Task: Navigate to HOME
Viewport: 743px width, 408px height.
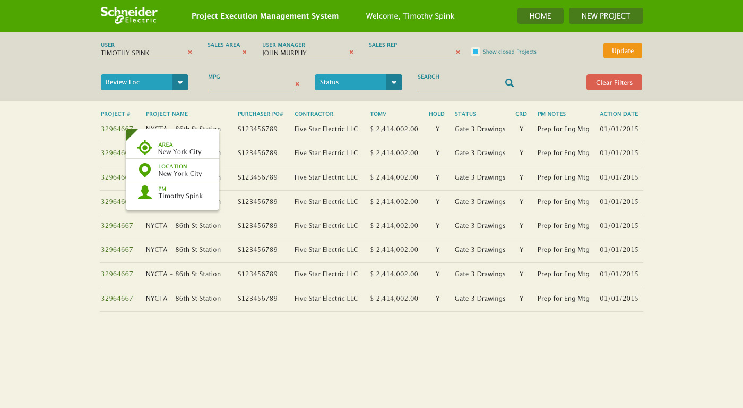Action: (540, 15)
